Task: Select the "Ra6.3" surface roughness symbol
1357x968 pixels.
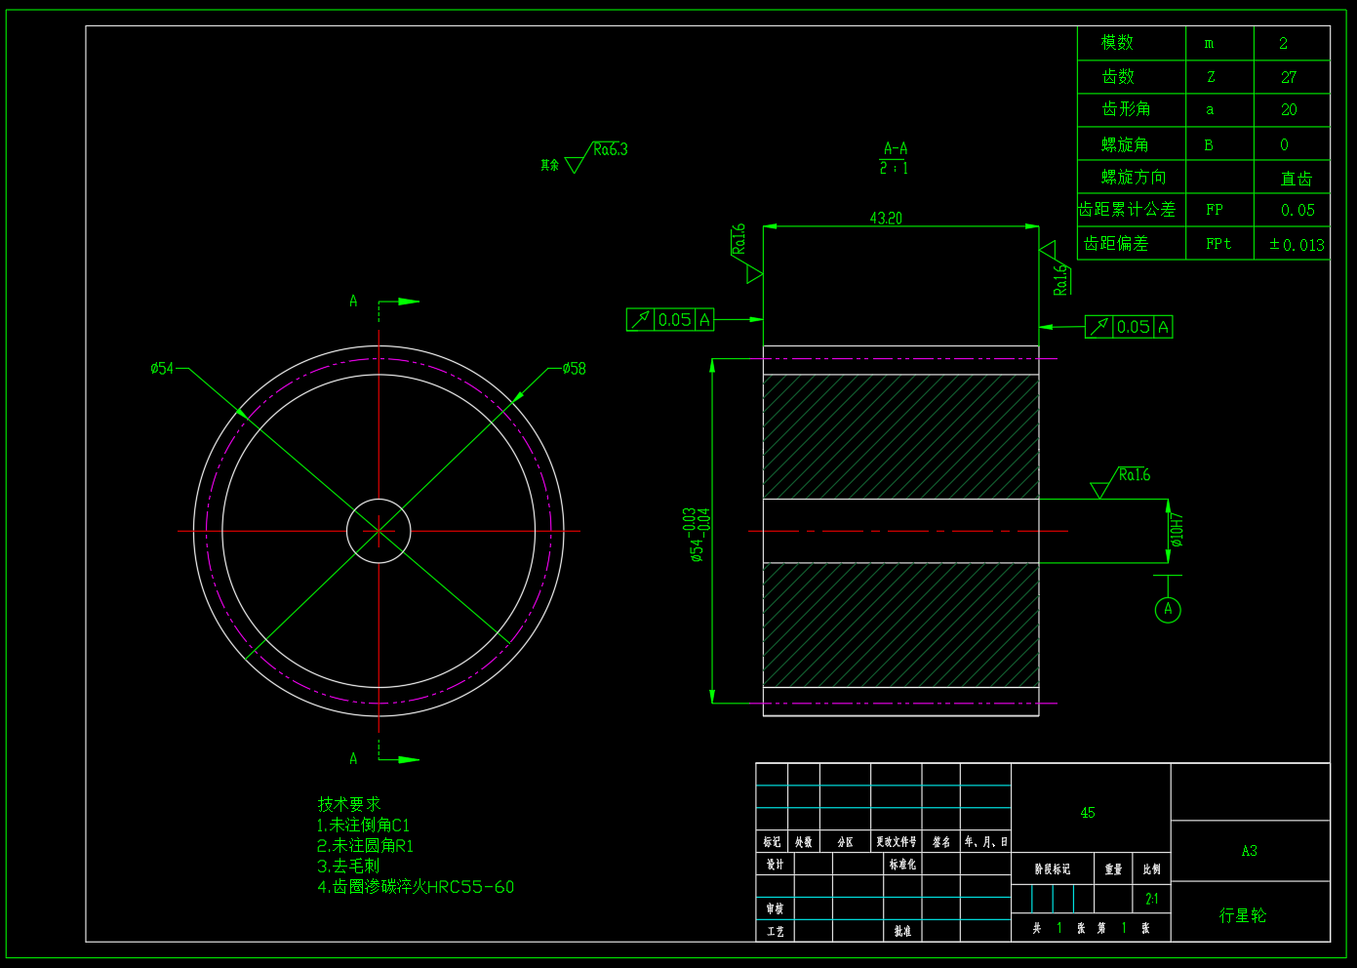Action: point(598,155)
